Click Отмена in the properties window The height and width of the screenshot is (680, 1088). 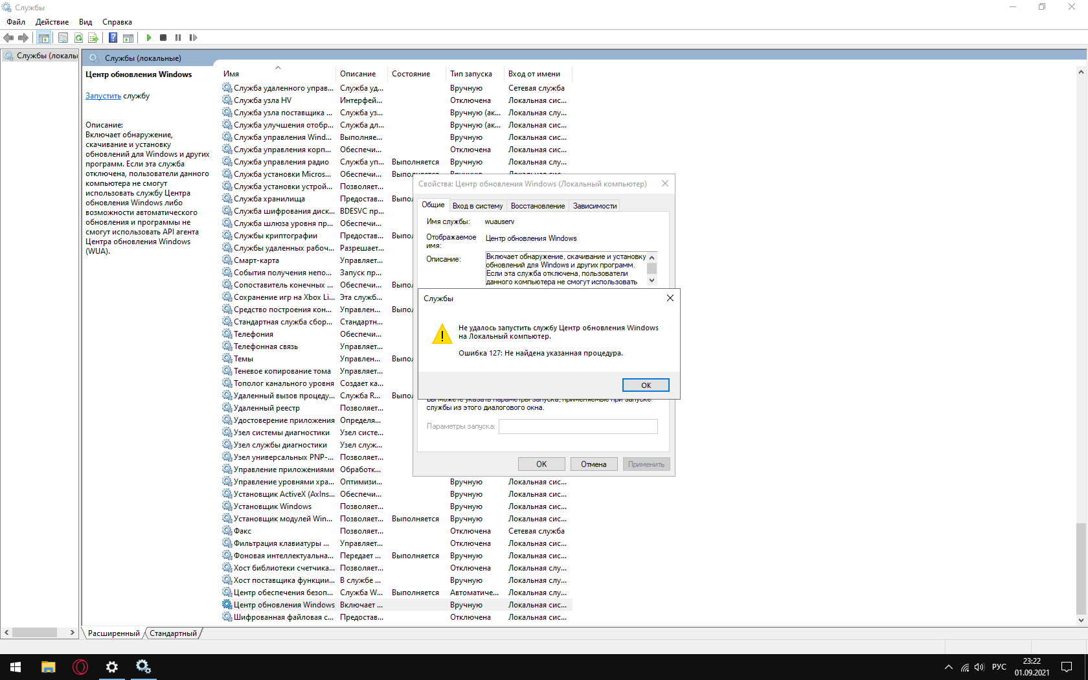point(593,464)
